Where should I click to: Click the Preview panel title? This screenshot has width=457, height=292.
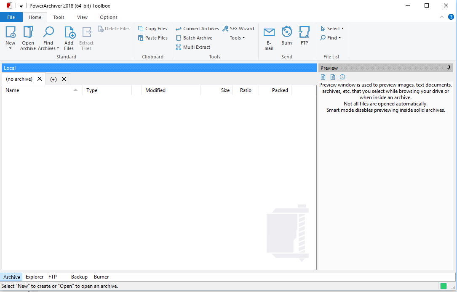(x=329, y=68)
